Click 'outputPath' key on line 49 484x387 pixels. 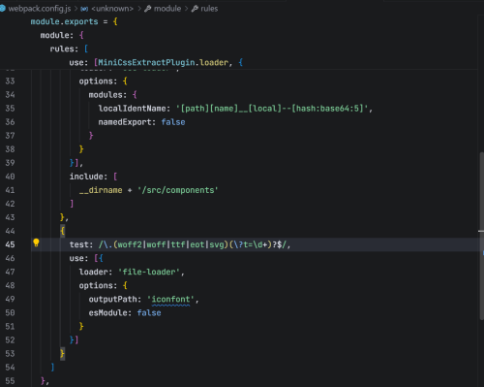pyautogui.click(x=112, y=300)
